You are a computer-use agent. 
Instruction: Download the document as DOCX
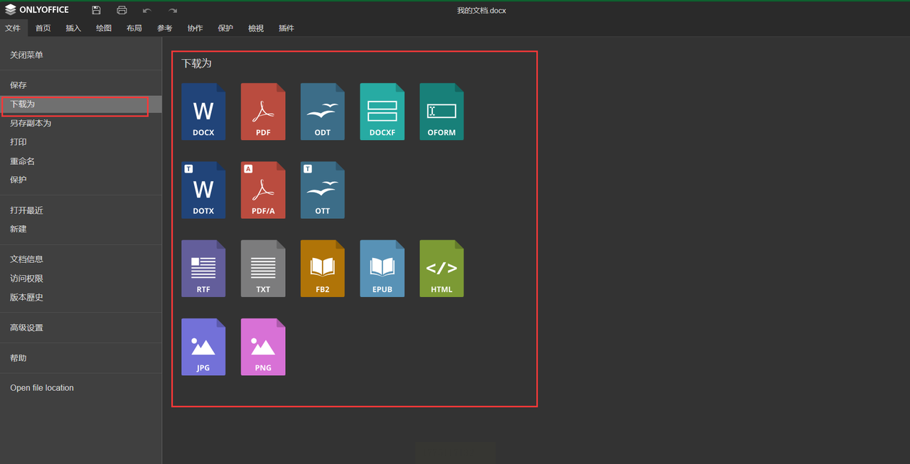[x=203, y=112]
